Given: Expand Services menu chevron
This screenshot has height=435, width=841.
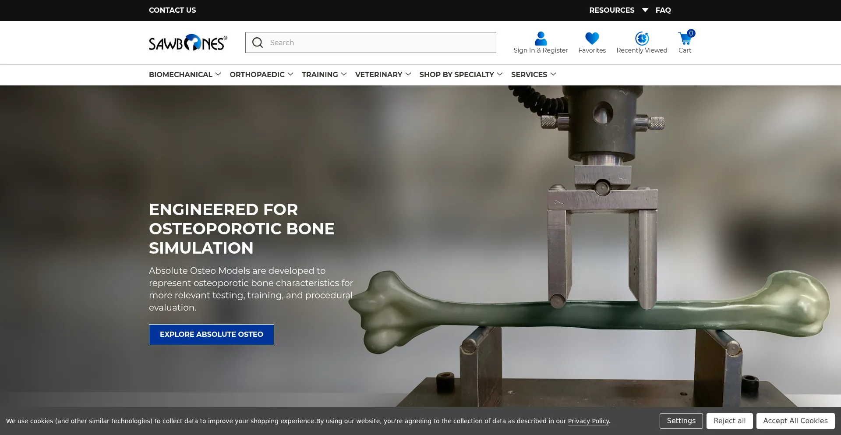Looking at the screenshot, I should pos(553,74).
